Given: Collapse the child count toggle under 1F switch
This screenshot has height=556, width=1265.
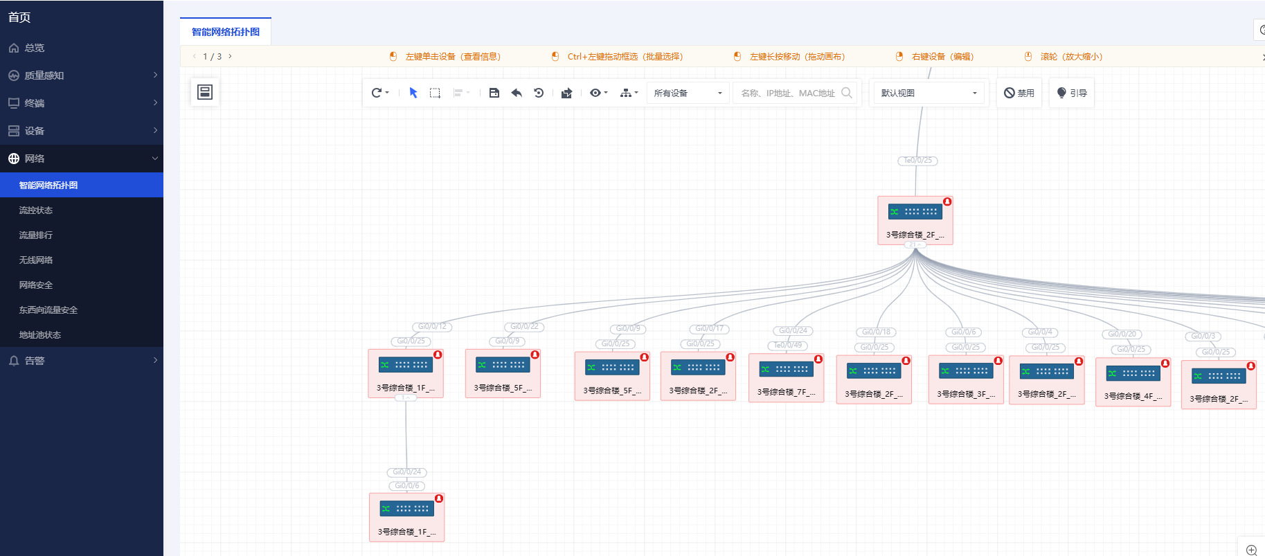Looking at the screenshot, I should pyautogui.click(x=406, y=398).
